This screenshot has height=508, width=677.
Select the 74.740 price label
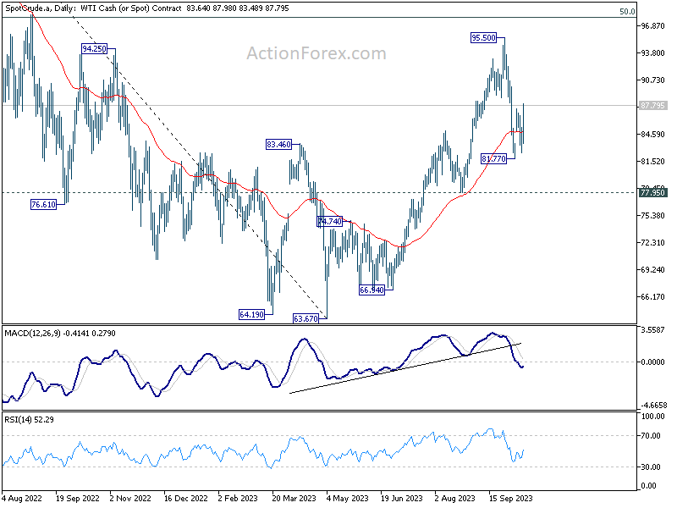click(329, 222)
